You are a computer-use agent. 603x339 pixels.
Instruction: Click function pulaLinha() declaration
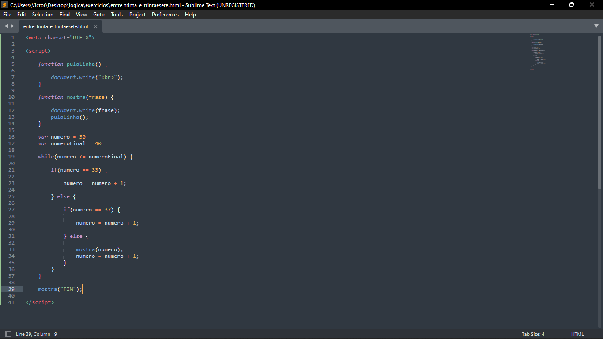point(73,64)
